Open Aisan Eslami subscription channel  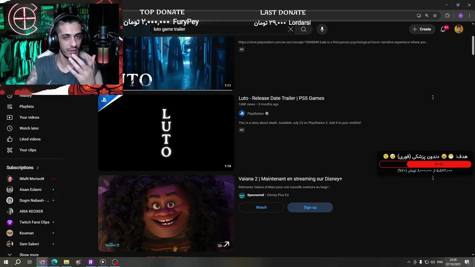pos(30,189)
